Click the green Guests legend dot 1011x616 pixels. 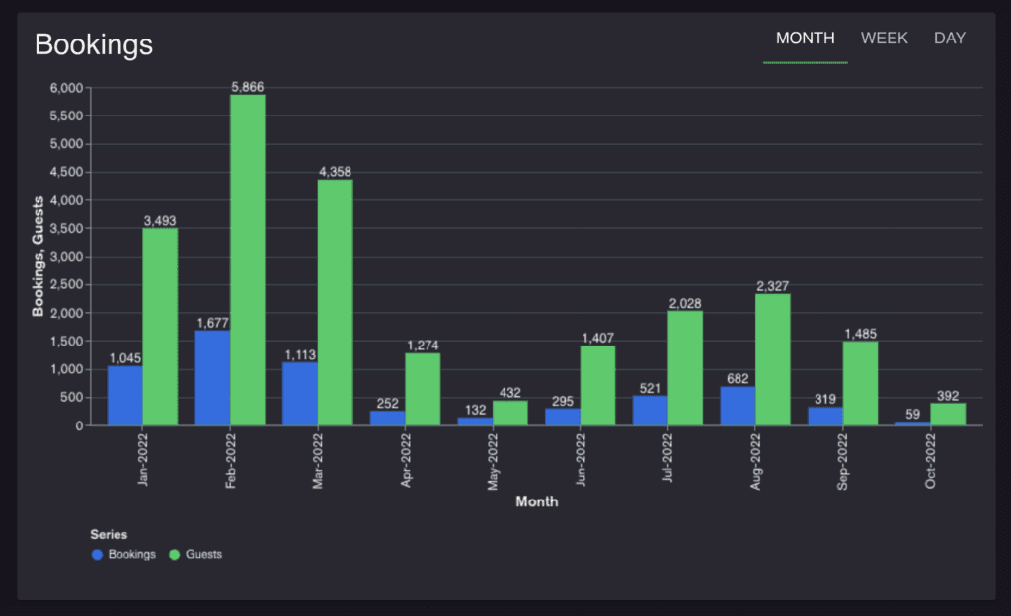[174, 554]
